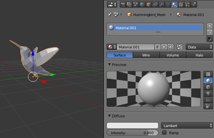The height and width of the screenshot is (138, 214).
Task: Add a new material slot
Action: coord(210,26)
